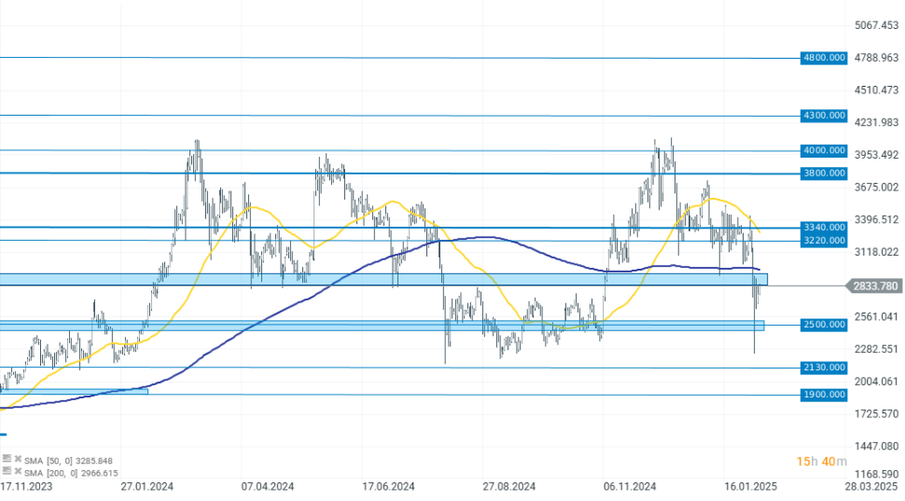Pick the 2130.000 support level tag
This screenshot has width=905, height=501.
tap(824, 367)
